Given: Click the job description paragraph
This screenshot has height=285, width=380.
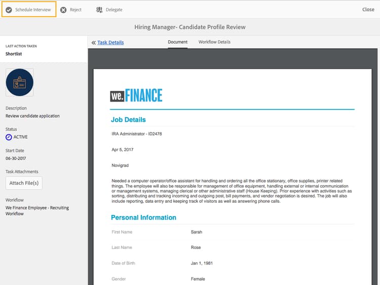Looking at the screenshot, I should (x=232, y=191).
